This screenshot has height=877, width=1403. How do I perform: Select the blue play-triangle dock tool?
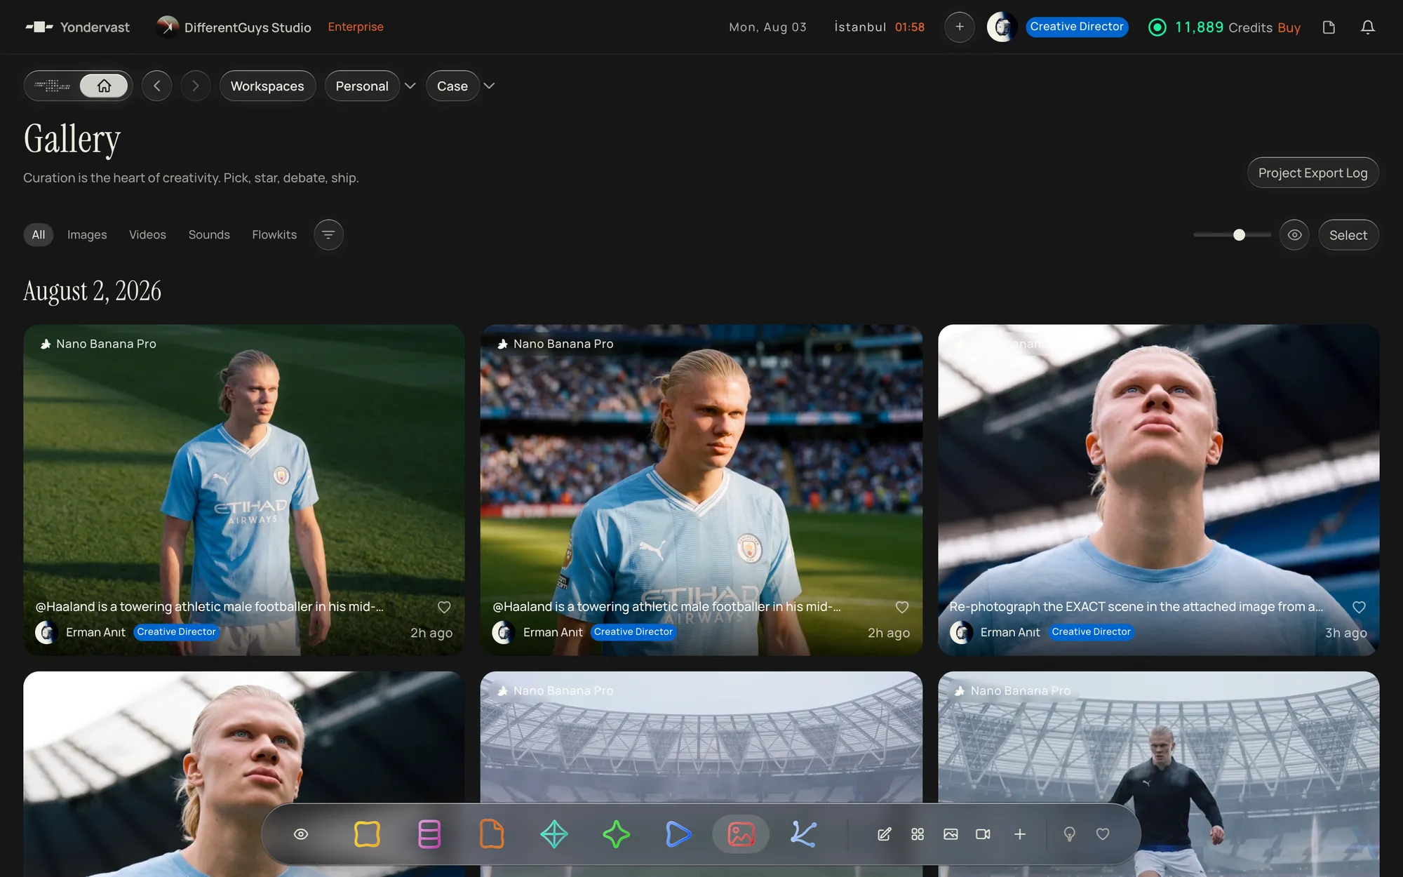point(678,834)
